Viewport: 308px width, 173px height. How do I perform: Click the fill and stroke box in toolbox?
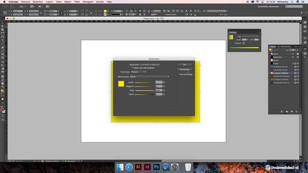tap(2, 91)
